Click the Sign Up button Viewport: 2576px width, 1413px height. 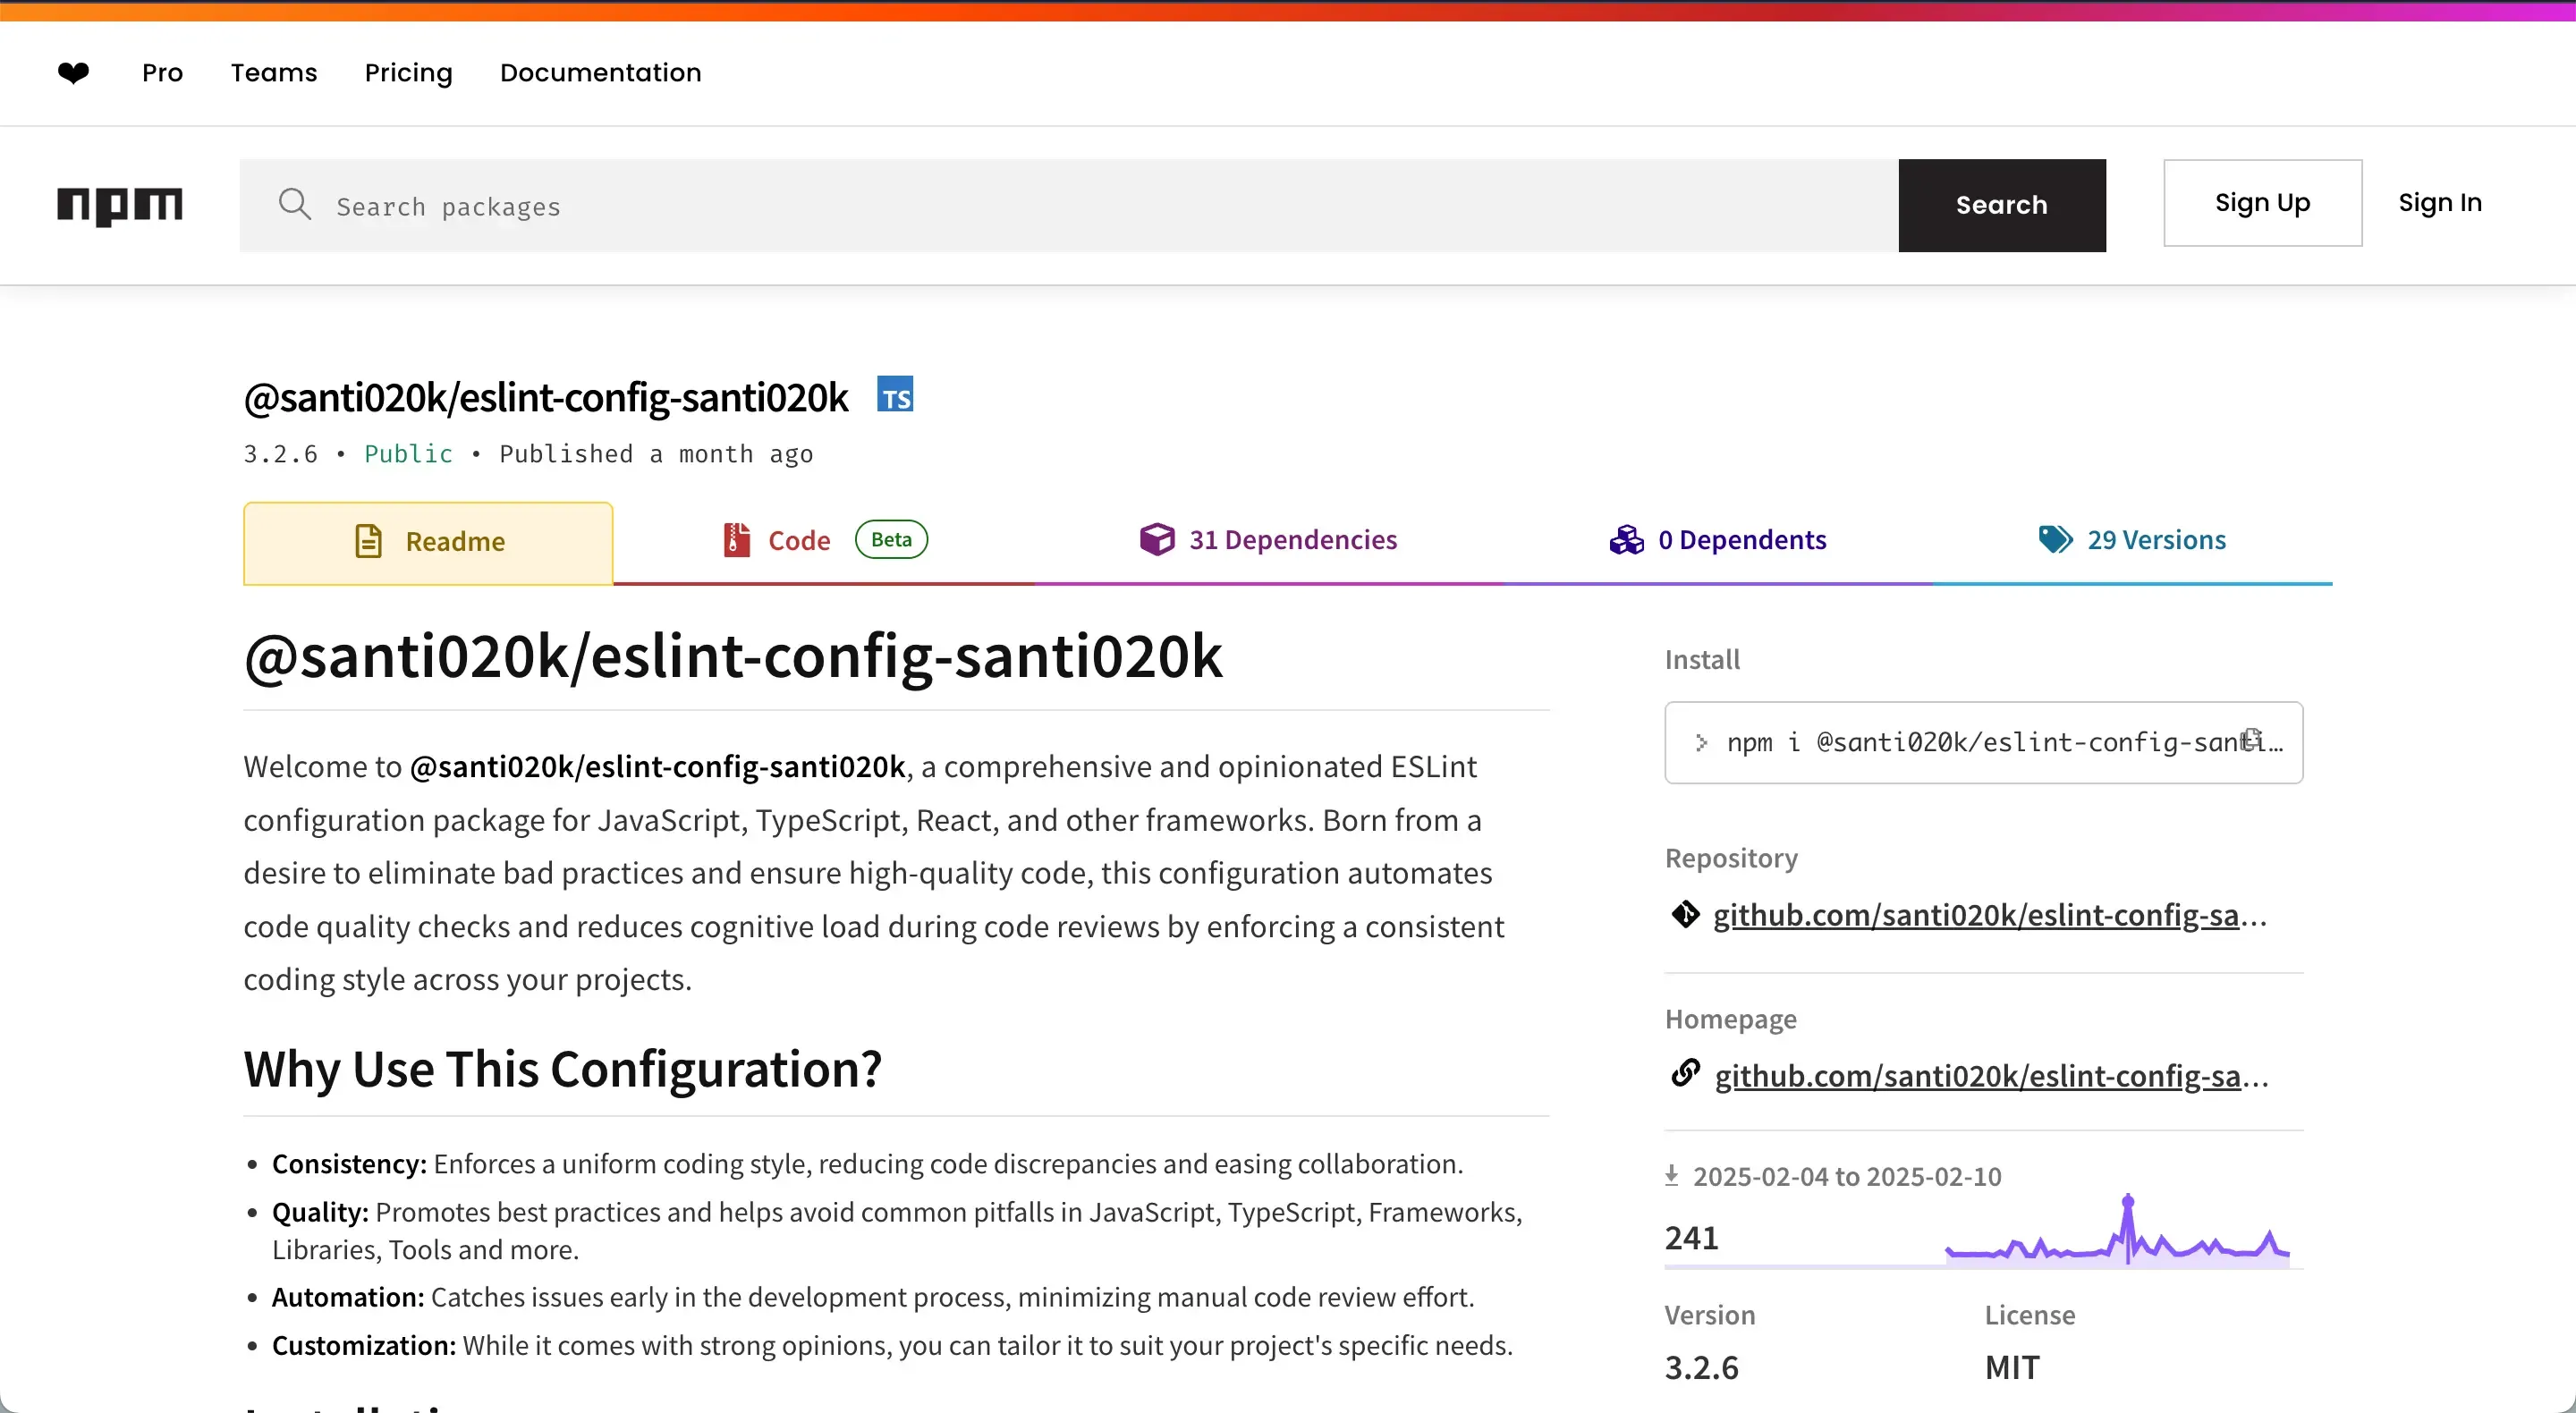tap(2262, 203)
